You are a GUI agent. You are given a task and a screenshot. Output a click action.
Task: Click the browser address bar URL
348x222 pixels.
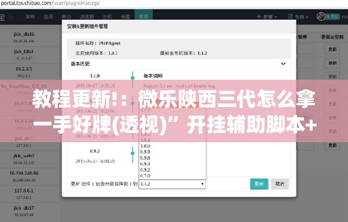click(x=50, y=3)
